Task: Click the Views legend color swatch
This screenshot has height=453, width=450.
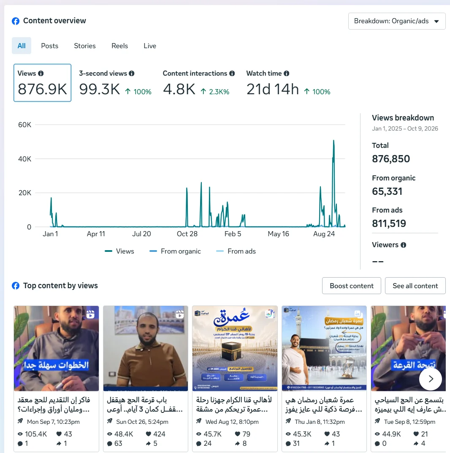Action: (108, 251)
